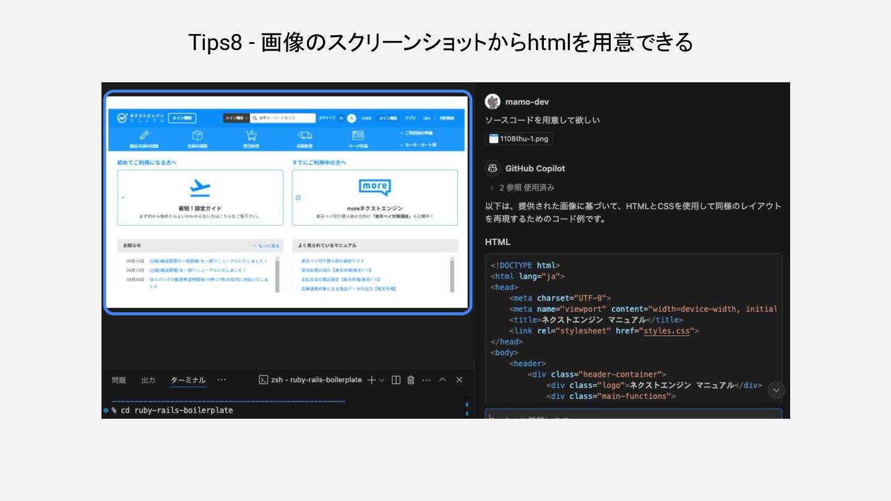
Task: Open the 最短！設定ガイド card title
Action: (200, 208)
